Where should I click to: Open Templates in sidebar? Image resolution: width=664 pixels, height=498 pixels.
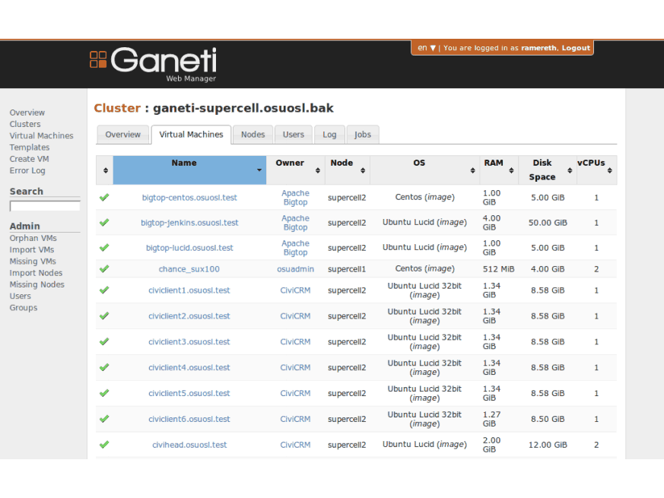pyautogui.click(x=30, y=147)
